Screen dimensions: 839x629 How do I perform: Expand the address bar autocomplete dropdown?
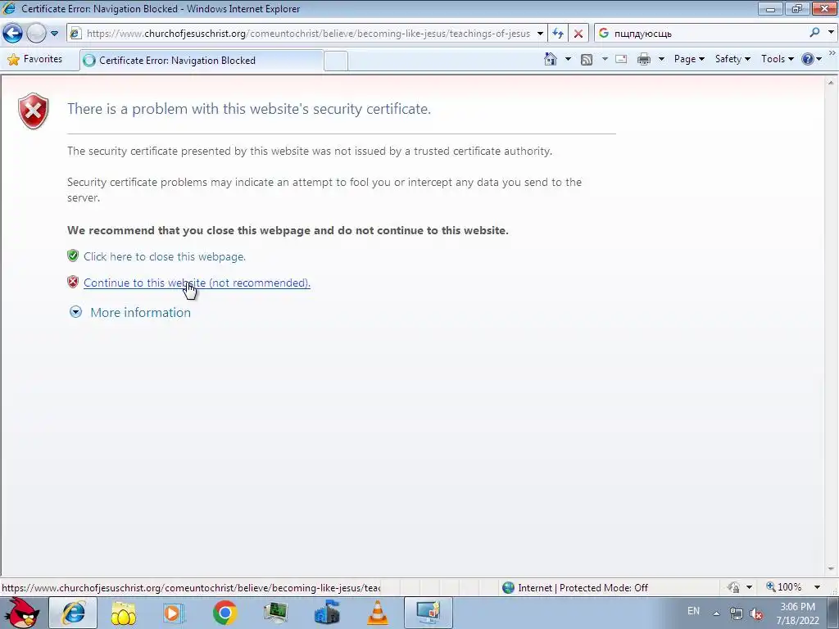pos(540,33)
